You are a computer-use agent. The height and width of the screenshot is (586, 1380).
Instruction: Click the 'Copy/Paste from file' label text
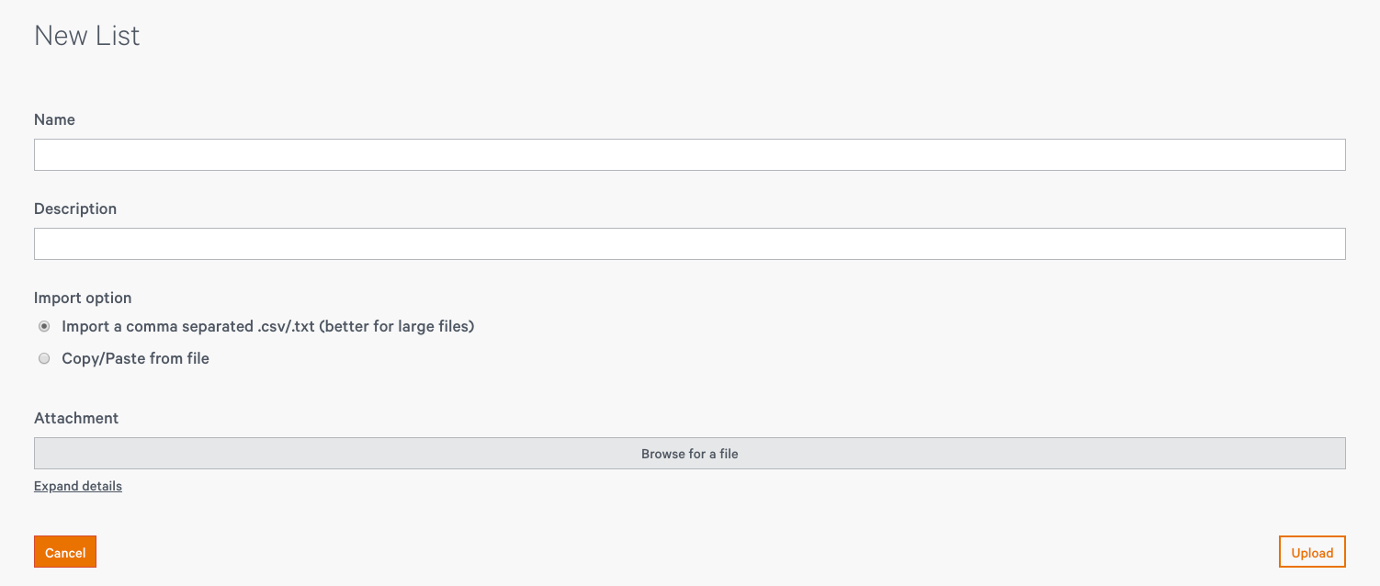tap(135, 359)
